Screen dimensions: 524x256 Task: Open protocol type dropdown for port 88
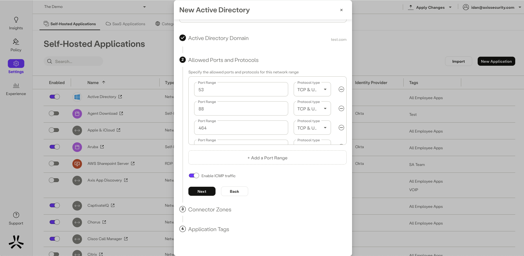coord(312,109)
